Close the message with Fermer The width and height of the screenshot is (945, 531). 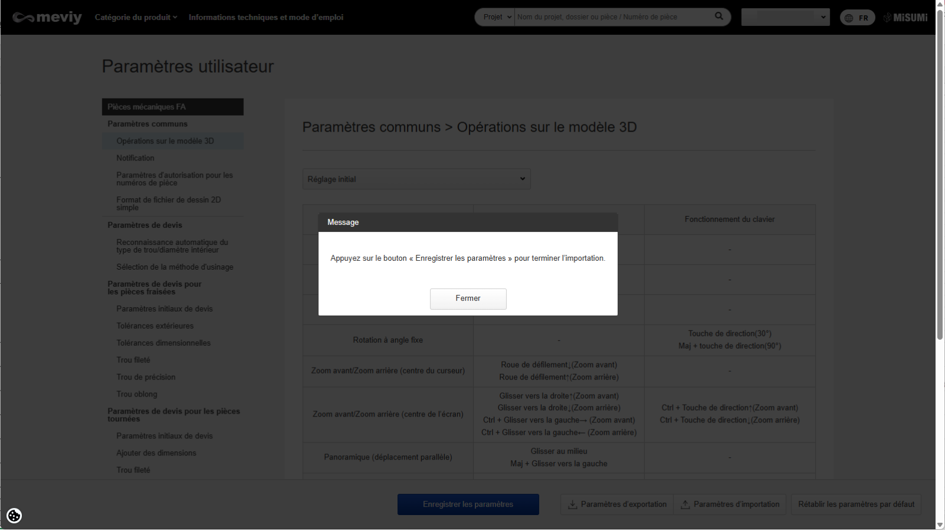coord(468,299)
